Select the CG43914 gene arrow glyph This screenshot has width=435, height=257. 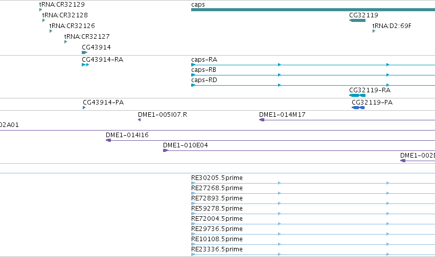85,53
